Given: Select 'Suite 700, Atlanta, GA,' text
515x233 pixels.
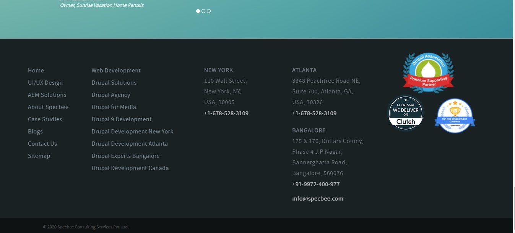Looking at the screenshot, I should pyautogui.click(x=323, y=92).
